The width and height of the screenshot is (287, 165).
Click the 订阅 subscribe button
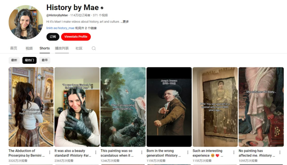coord(53,37)
